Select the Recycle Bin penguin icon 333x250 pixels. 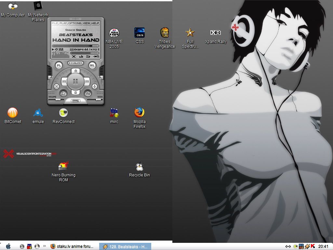tap(139, 169)
